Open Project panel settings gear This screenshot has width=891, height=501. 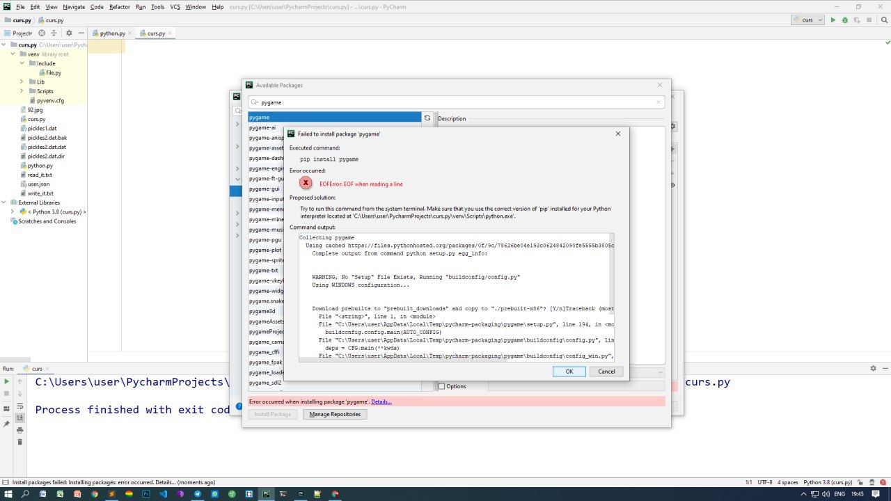click(69, 33)
